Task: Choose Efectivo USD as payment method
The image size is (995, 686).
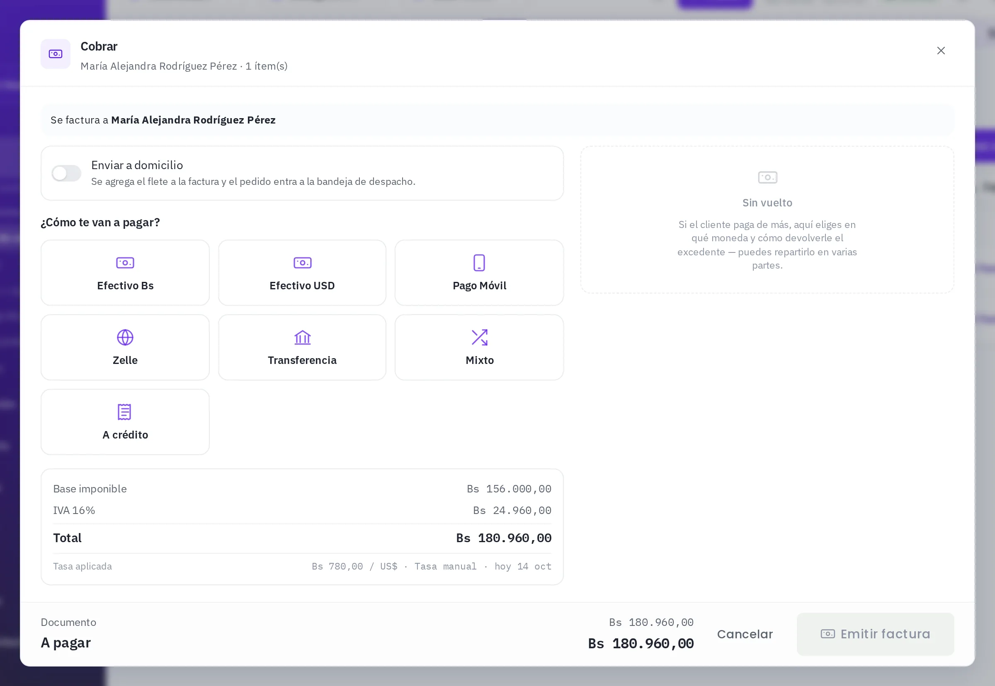Action: pyautogui.click(x=302, y=272)
